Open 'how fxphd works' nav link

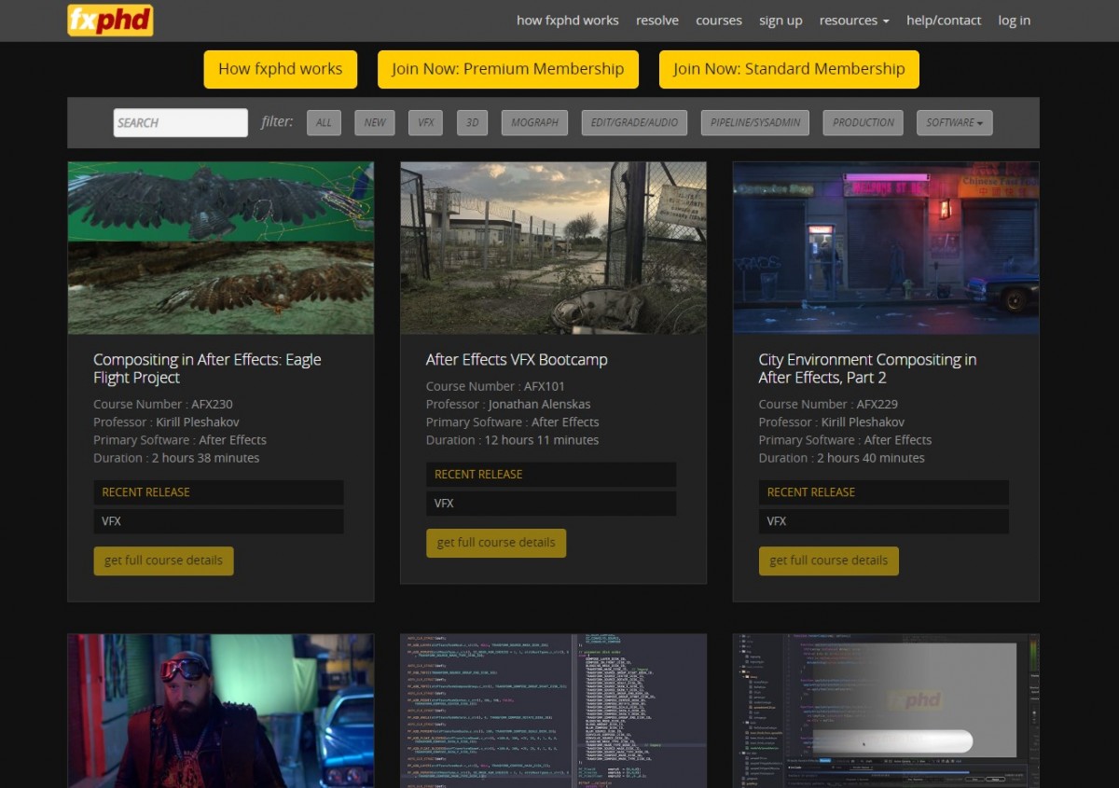click(567, 21)
